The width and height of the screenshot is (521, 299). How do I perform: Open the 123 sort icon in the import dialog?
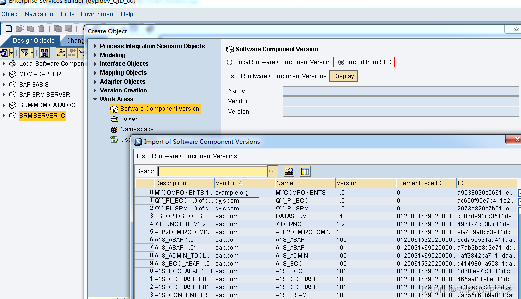click(289, 171)
